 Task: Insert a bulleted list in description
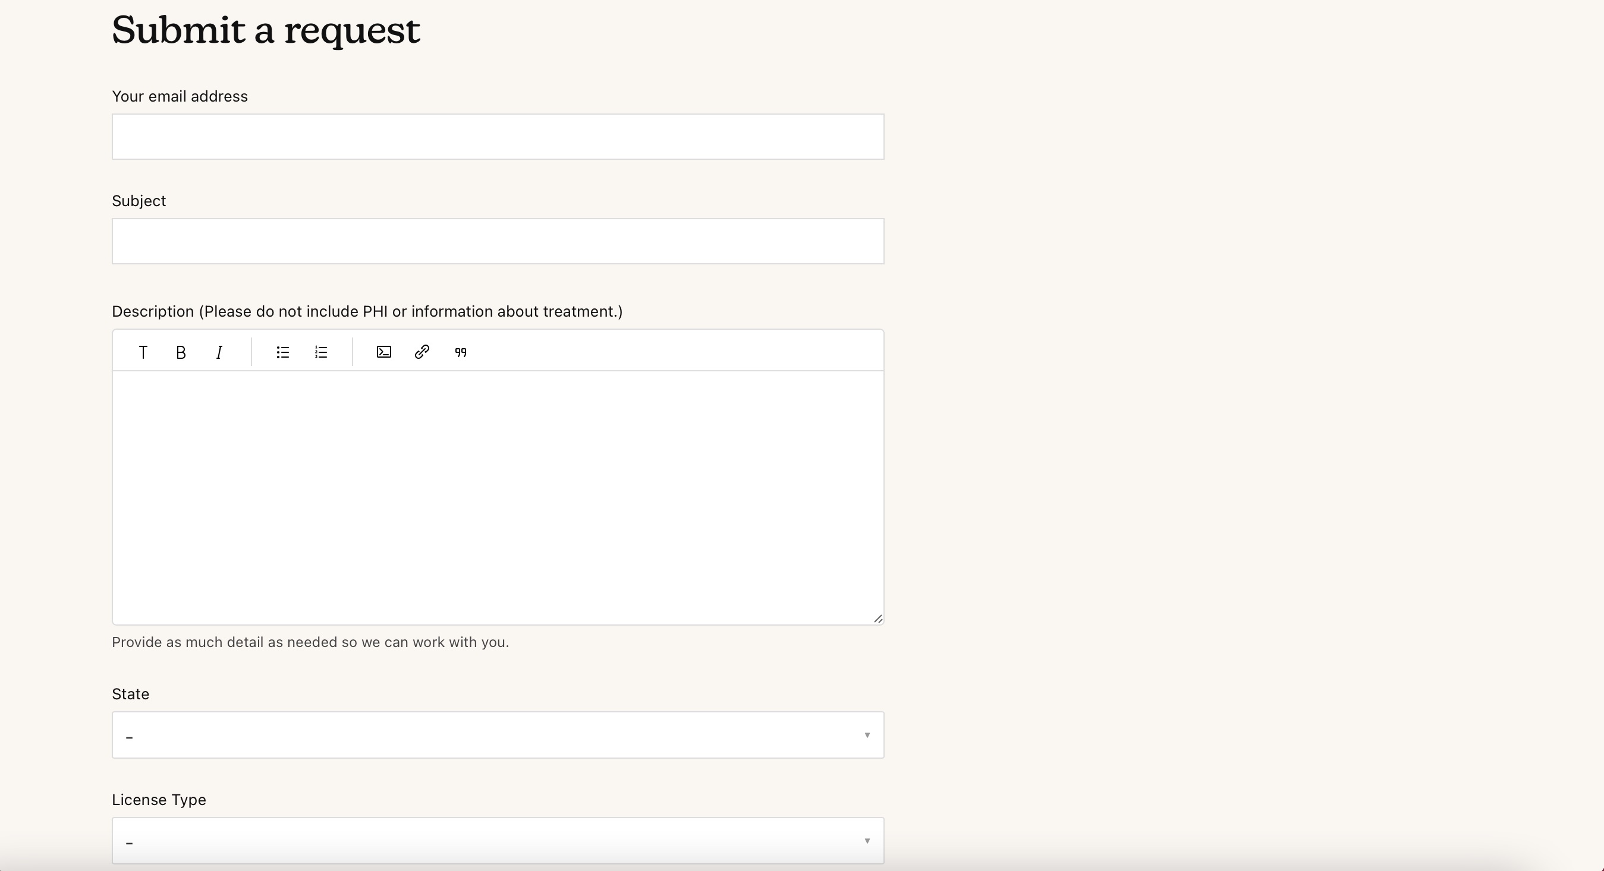coord(283,352)
